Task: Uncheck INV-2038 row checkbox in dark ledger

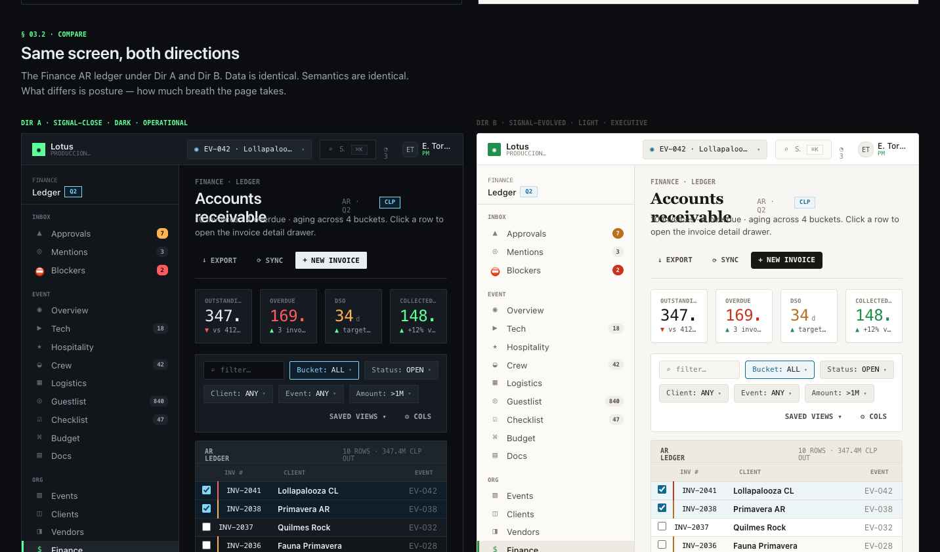Action: [x=206, y=508]
